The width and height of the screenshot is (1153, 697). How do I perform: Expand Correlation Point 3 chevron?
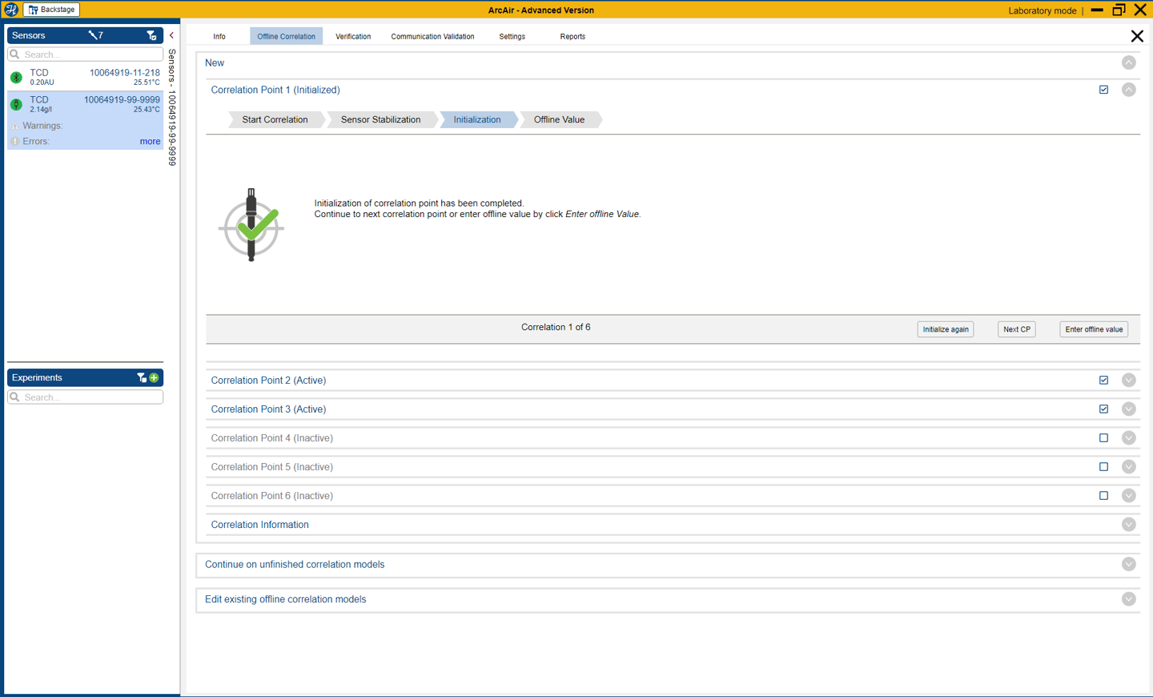tap(1128, 409)
